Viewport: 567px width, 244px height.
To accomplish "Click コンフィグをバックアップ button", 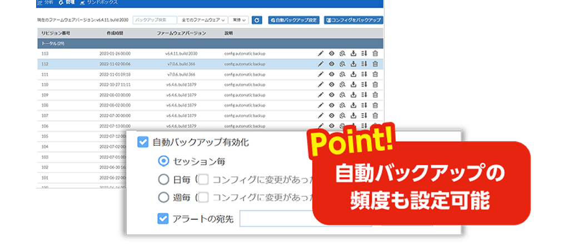I will [354, 20].
